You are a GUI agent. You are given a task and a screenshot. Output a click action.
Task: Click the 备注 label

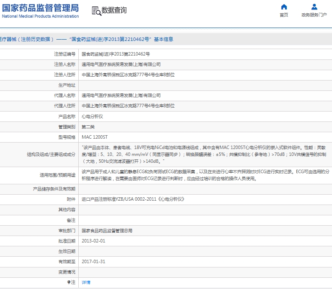coord(71,221)
